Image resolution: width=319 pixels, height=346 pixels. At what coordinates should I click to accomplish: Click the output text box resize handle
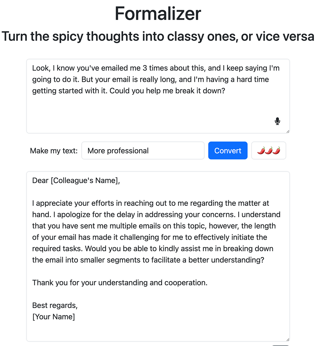(288, 340)
